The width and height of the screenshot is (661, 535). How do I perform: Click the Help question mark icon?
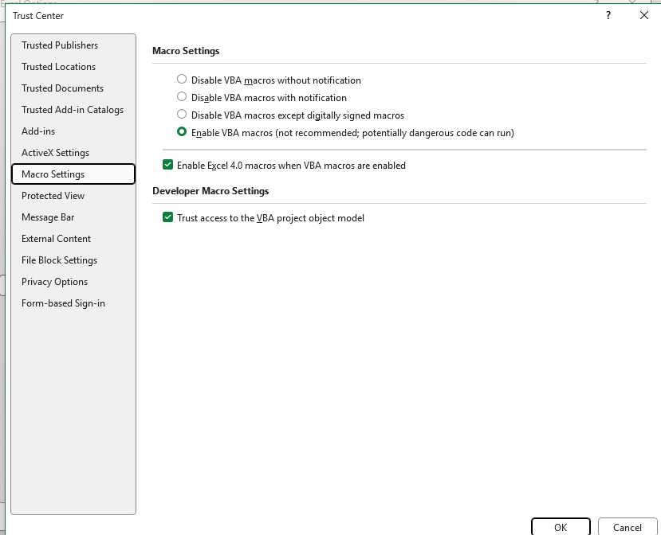point(608,16)
